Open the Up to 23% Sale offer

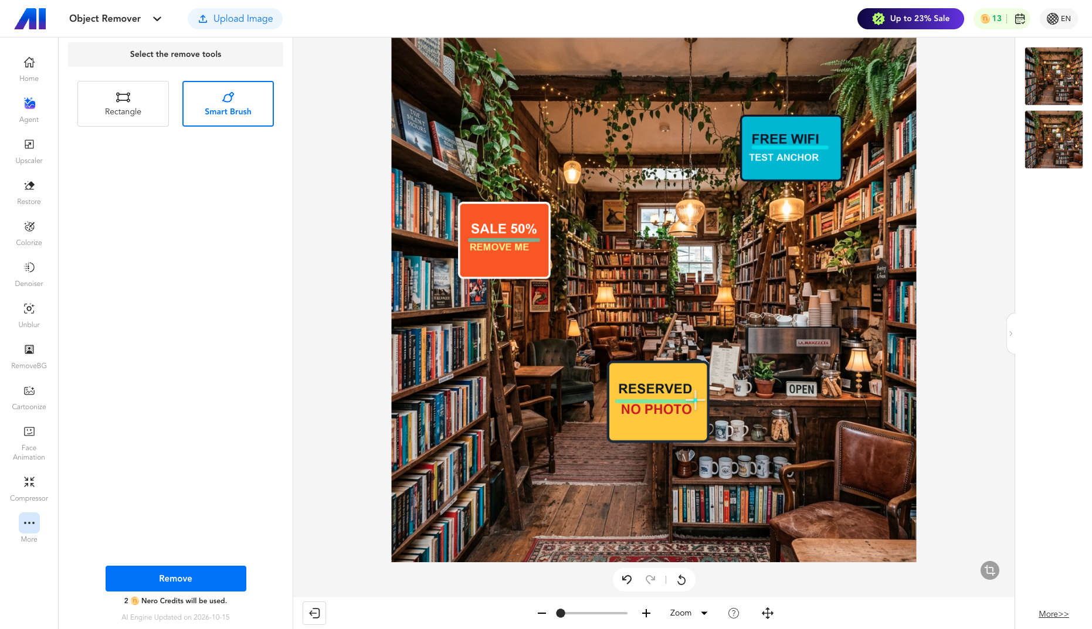coord(911,19)
